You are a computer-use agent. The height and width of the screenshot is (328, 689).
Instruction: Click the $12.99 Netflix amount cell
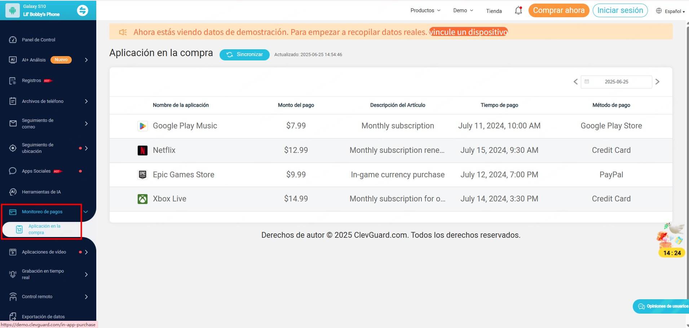pyautogui.click(x=296, y=150)
